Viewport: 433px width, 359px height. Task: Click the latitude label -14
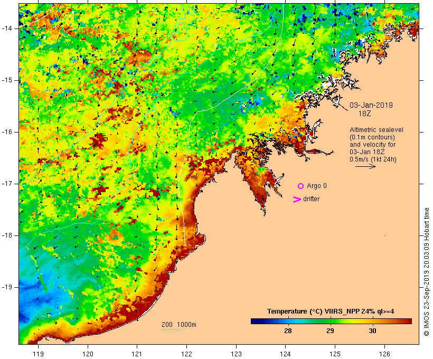point(7,29)
